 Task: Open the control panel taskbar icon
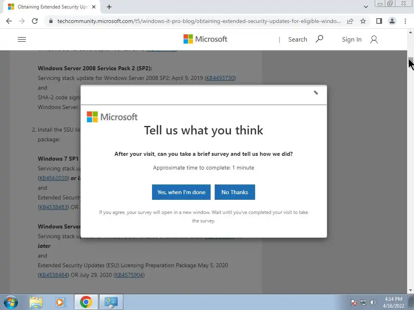111,302
